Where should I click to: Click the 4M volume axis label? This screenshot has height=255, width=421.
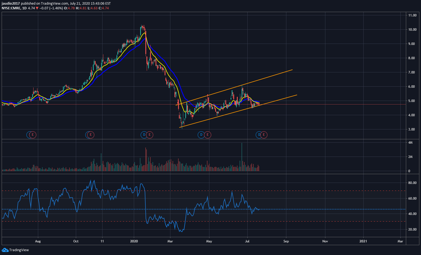411,143
